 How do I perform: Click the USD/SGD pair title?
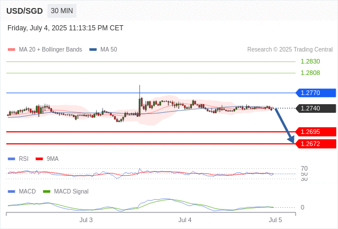[x=25, y=11]
